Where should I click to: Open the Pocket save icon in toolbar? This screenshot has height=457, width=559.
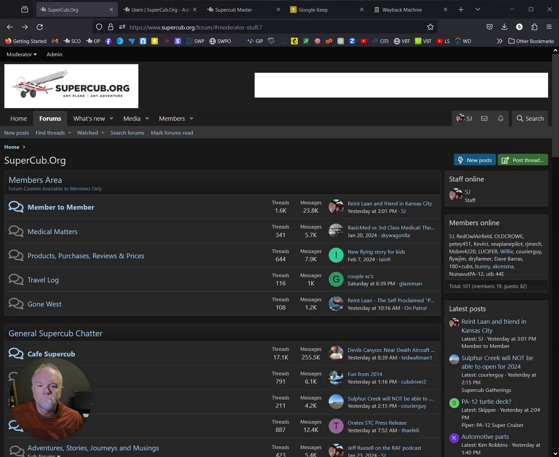point(490,27)
